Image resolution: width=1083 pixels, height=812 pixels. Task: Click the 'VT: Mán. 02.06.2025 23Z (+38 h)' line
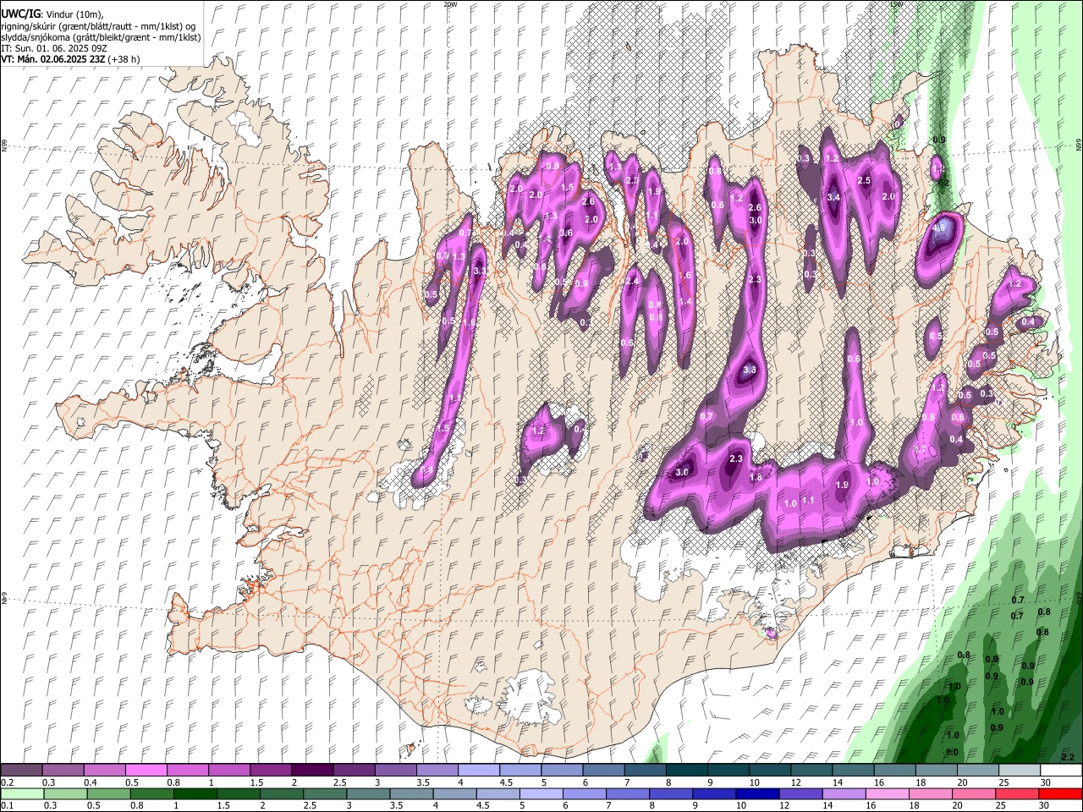tap(70, 59)
